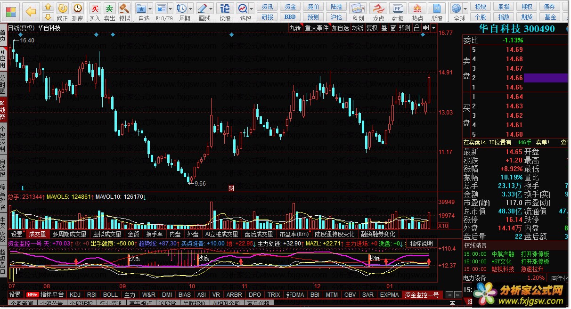This screenshot has width=571, height=309.
Task: Toggle 重大事件 major events display
Action: click(x=317, y=28)
